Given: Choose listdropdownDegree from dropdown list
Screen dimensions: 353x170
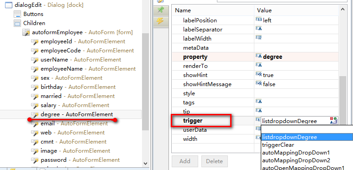Looking at the screenshot, I should click(x=307, y=137).
